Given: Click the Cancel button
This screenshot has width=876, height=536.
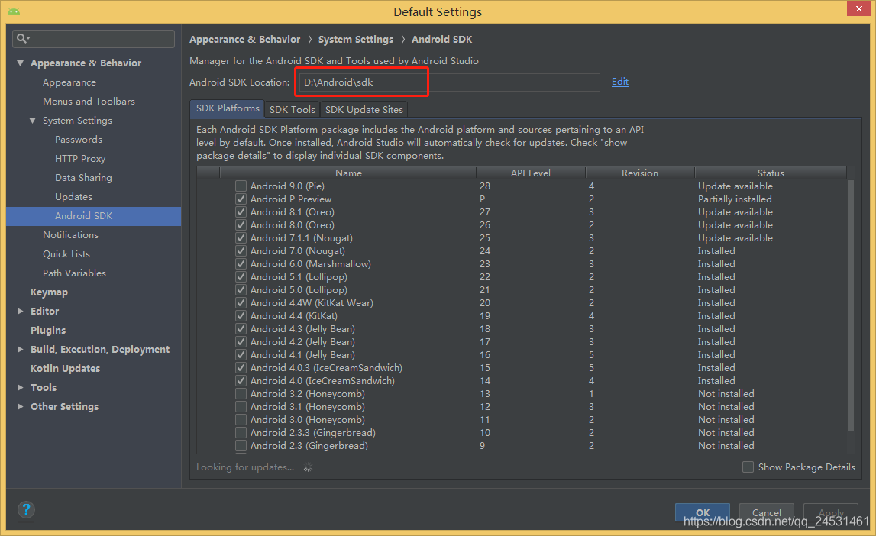Looking at the screenshot, I should pyautogui.click(x=767, y=512).
